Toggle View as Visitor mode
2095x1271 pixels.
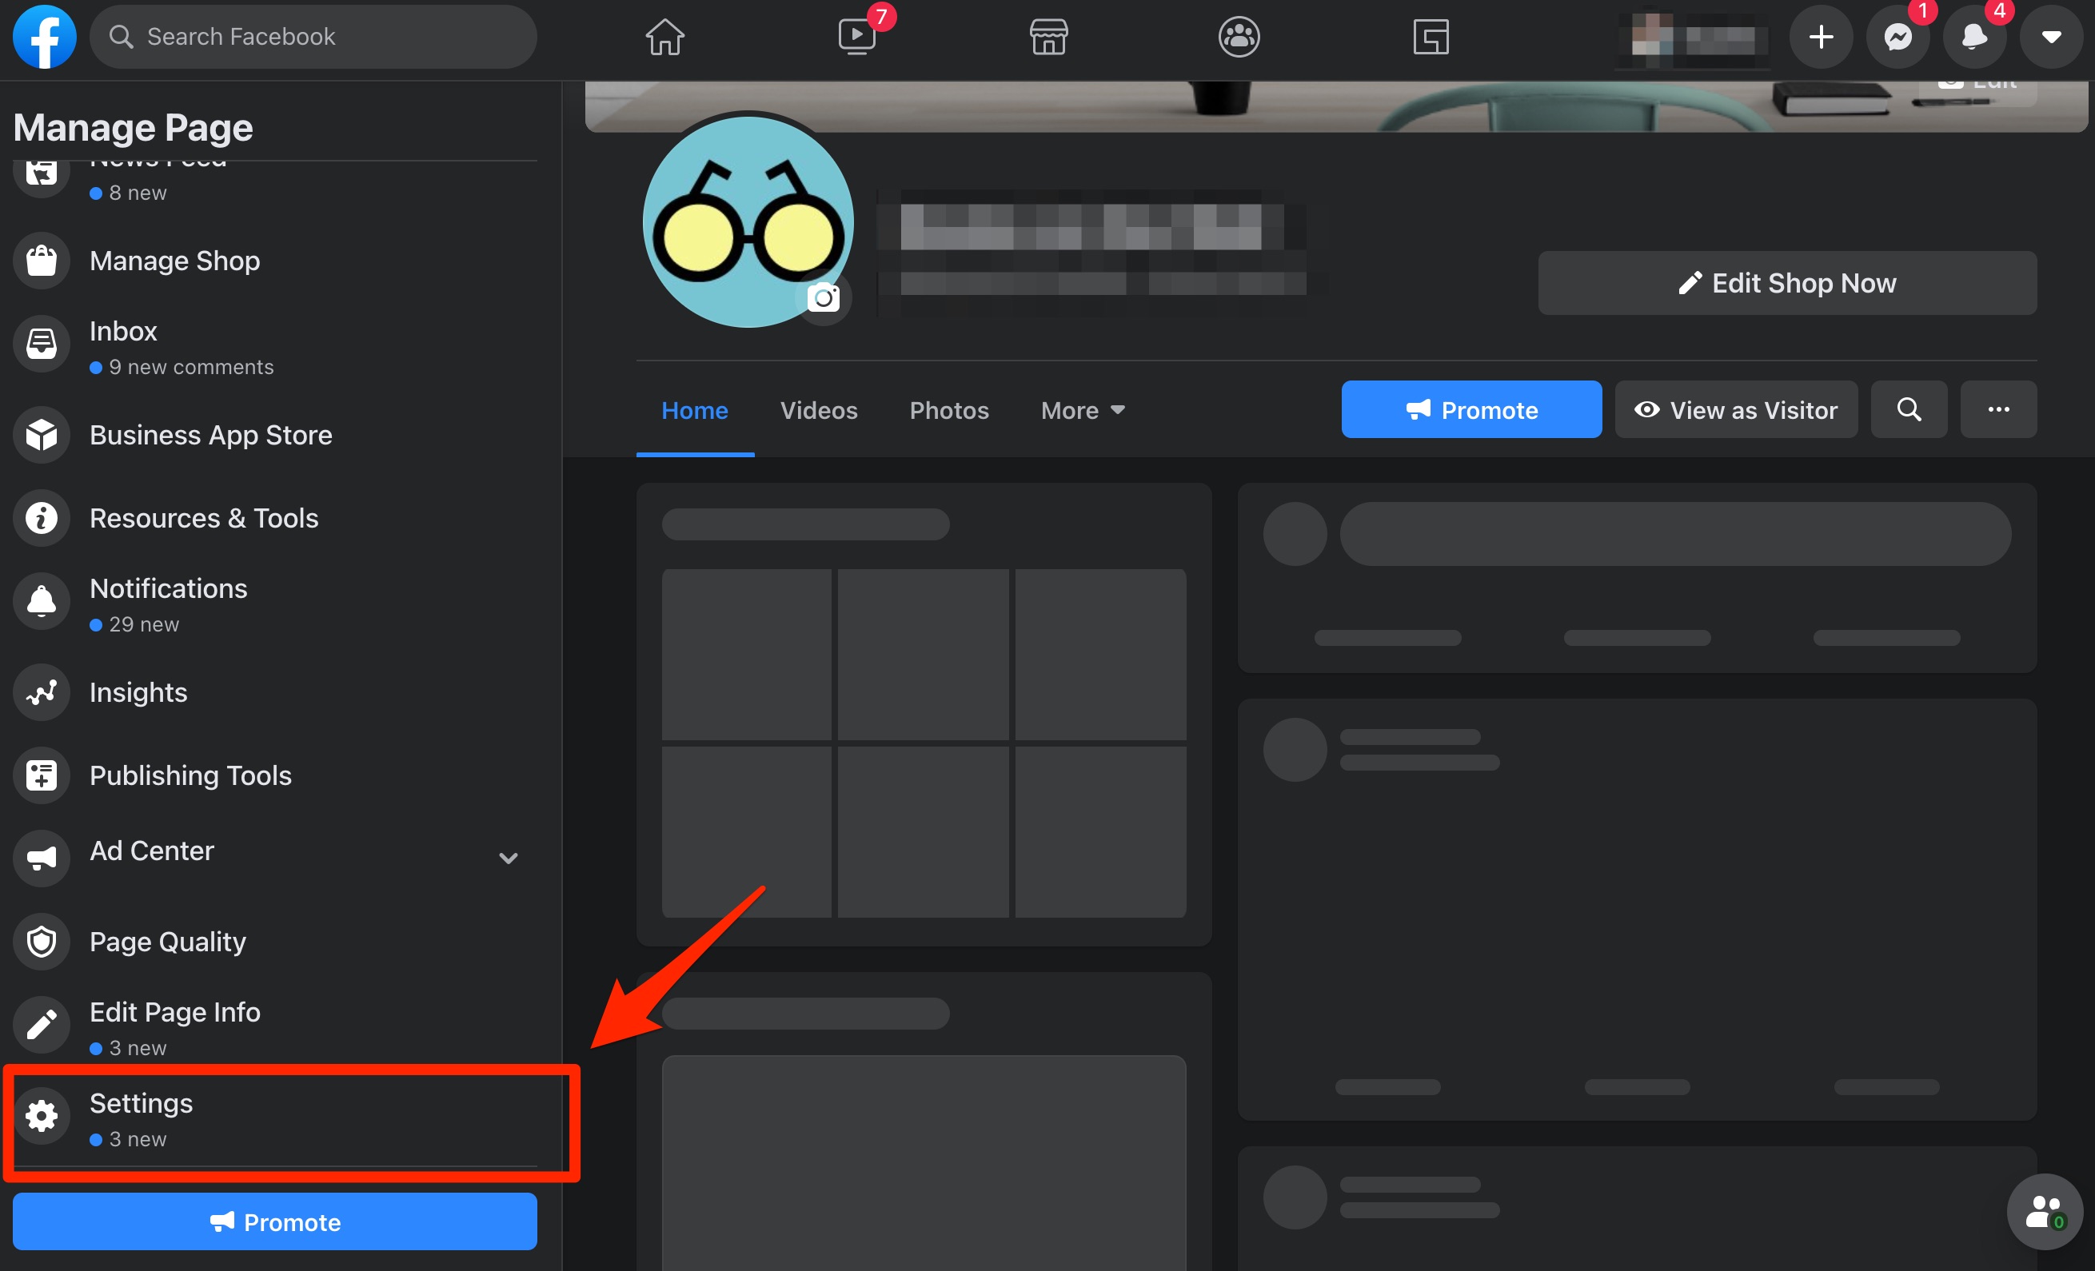[1736, 410]
